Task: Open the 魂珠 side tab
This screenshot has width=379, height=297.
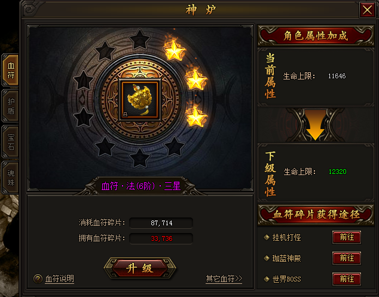Action: [x=10, y=177]
